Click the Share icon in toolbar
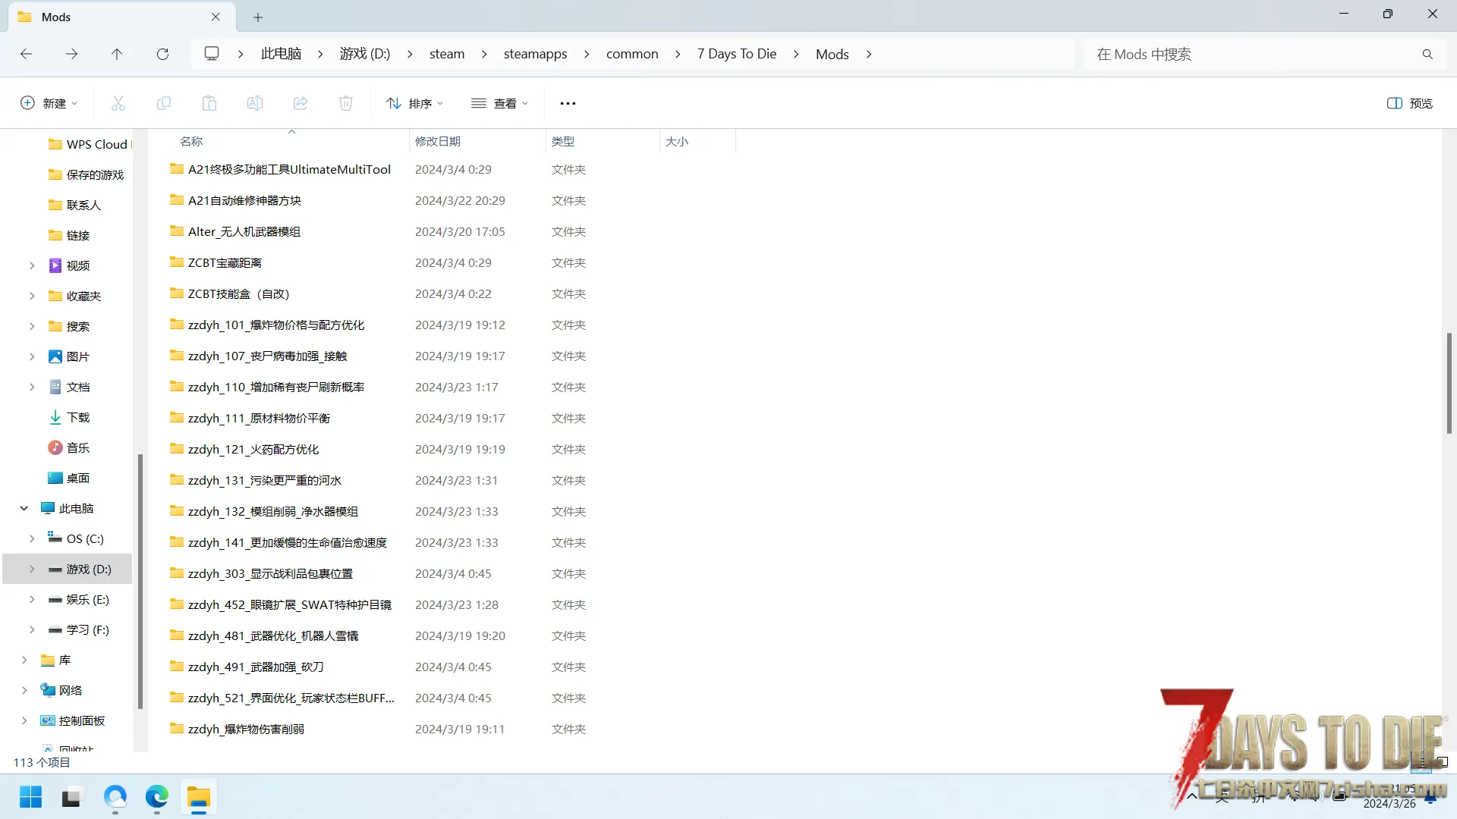 (x=301, y=103)
